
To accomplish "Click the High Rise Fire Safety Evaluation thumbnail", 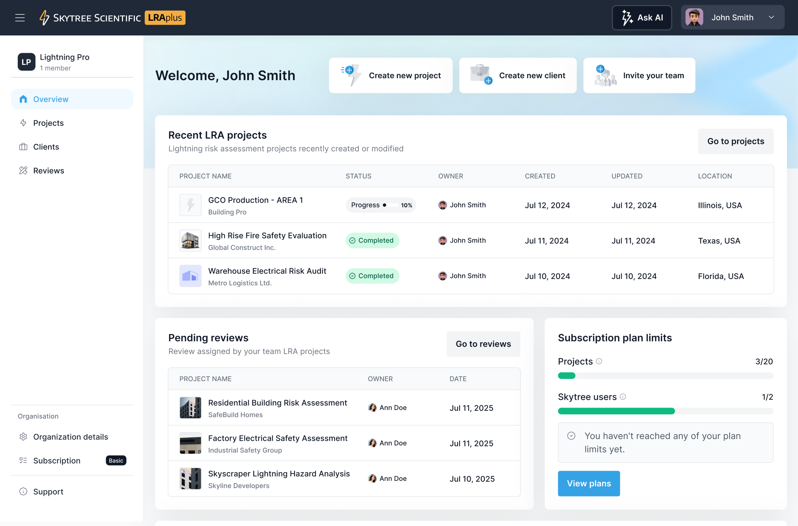I will point(190,240).
